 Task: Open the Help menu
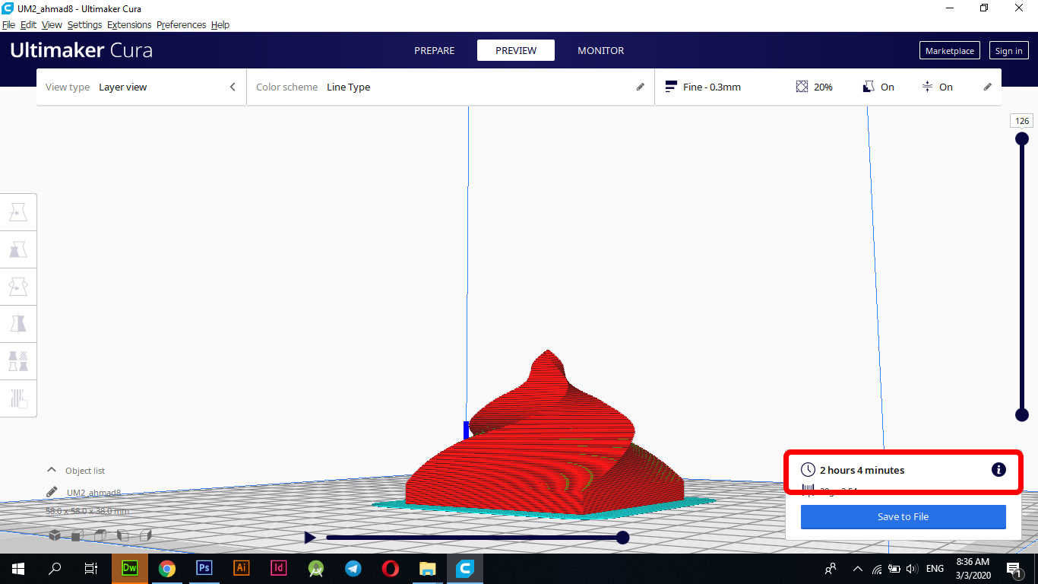220,24
